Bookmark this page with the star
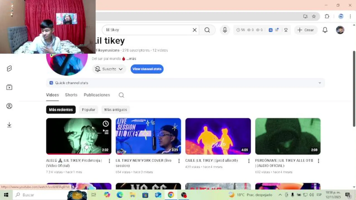The width and height of the screenshot is (356, 200). point(314,16)
